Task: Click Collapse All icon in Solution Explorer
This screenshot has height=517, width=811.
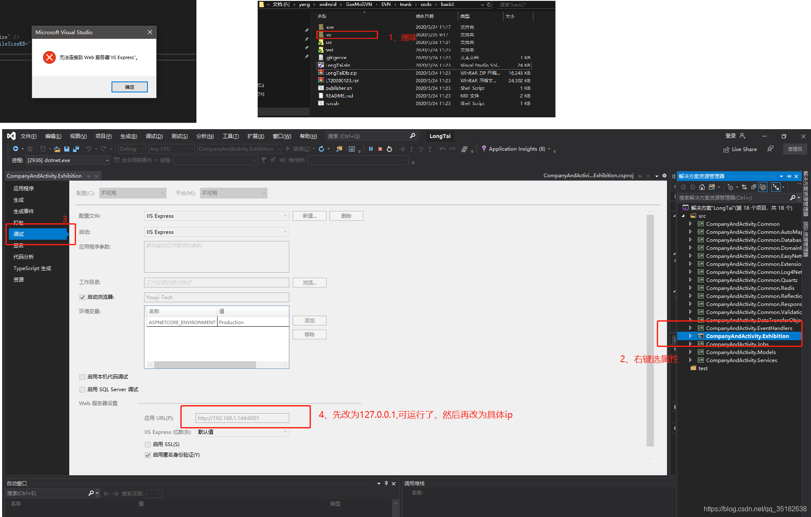Action: [x=754, y=187]
